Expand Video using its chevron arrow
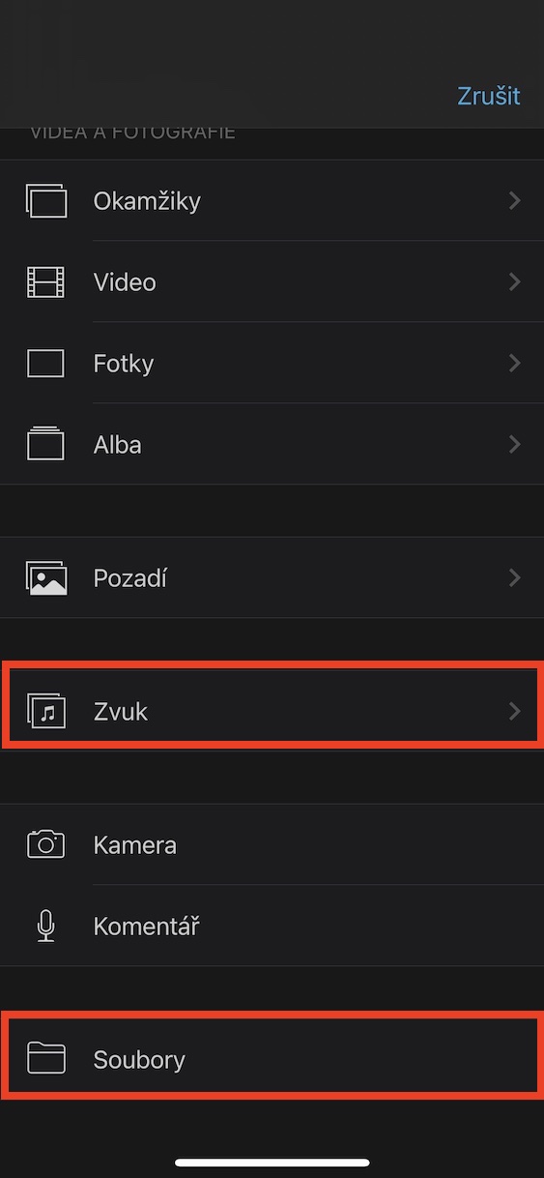The height and width of the screenshot is (1178, 544). tap(514, 282)
